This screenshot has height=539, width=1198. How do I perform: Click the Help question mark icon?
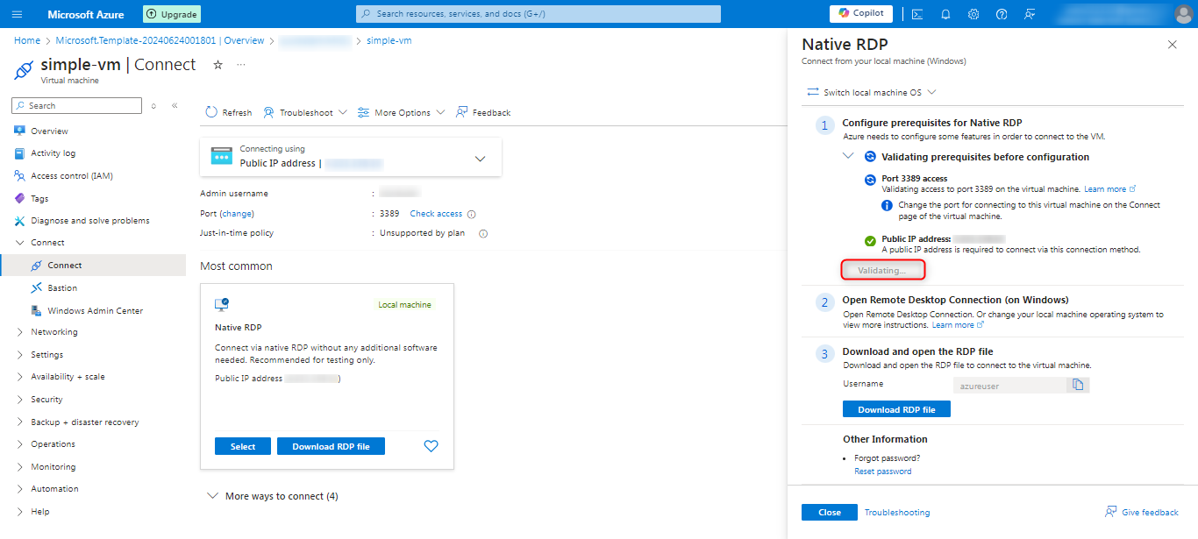pyautogui.click(x=1002, y=14)
